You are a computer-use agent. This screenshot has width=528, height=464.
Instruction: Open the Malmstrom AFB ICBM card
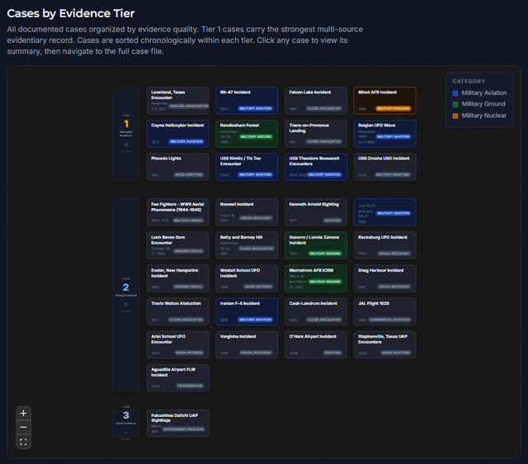pyautogui.click(x=316, y=278)
